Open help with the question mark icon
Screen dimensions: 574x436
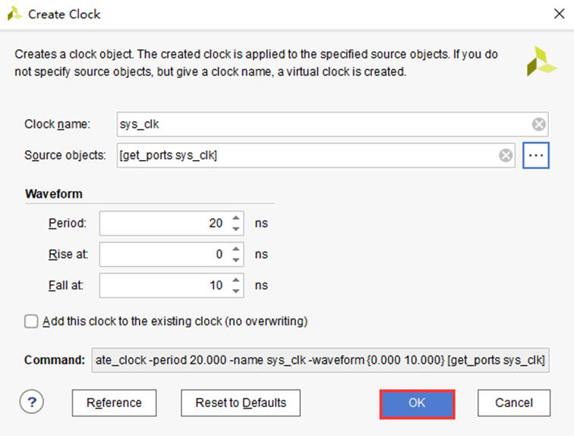point(32,402)
